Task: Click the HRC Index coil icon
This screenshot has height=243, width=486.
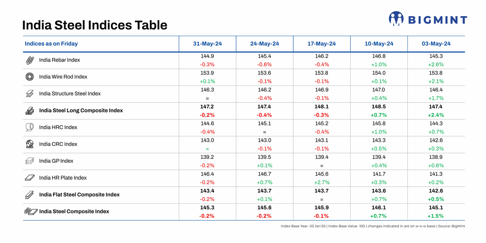Action: pyautogui.click(x=30, y=128)
